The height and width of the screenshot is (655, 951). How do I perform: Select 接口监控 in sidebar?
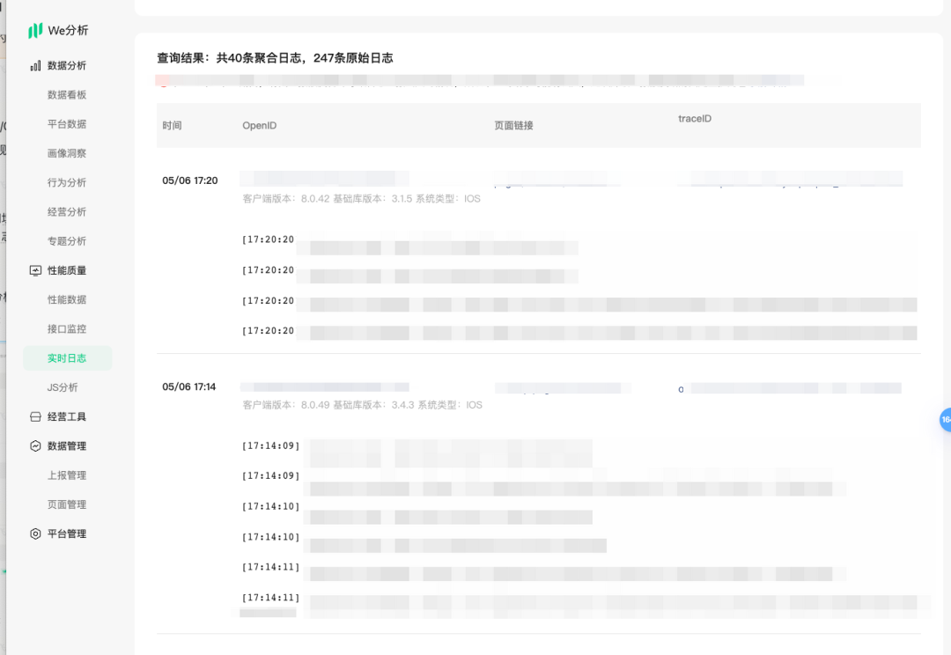point(67,328)
